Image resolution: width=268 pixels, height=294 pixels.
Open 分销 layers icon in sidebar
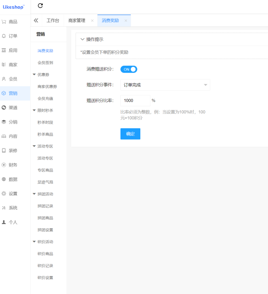click(4, 122)
